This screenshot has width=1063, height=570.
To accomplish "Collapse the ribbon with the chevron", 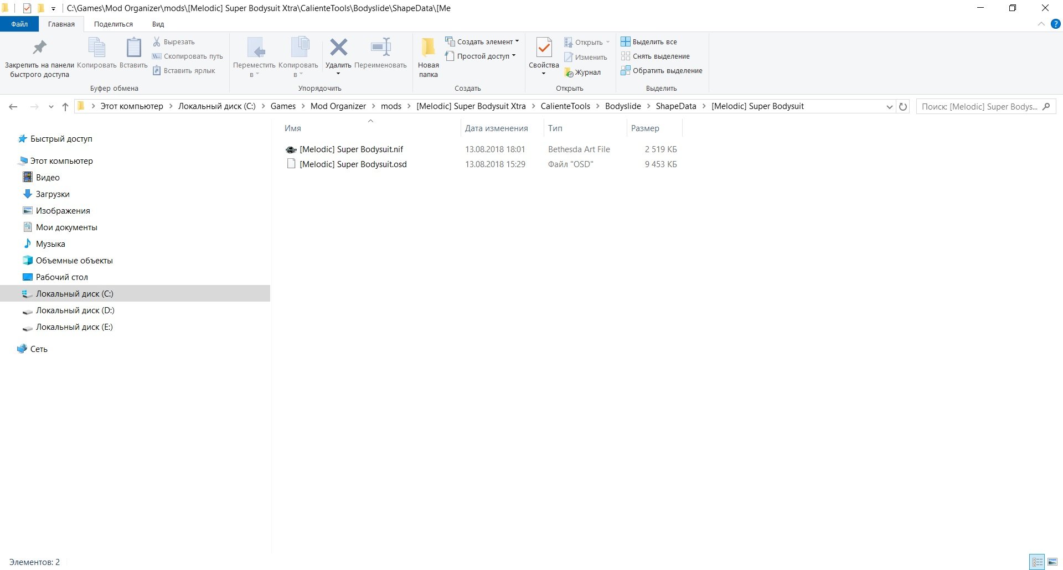I will [x=1041, y=24].
